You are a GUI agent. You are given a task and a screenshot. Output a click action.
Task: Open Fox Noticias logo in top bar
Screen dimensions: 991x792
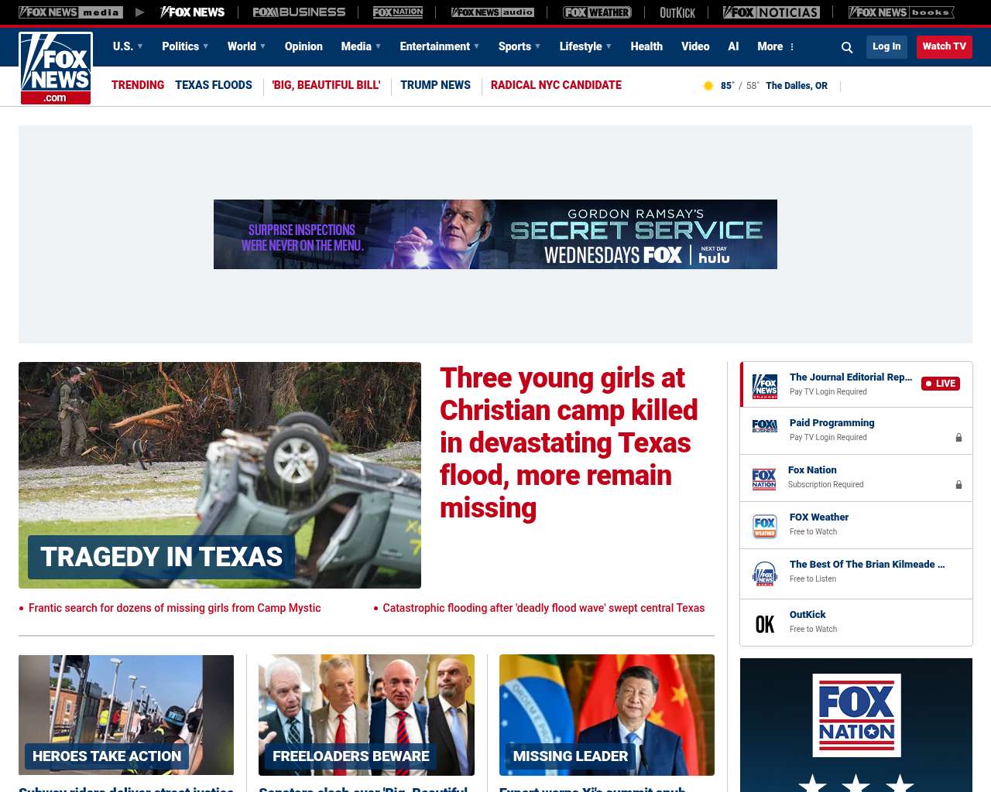(x=771, y=12)
